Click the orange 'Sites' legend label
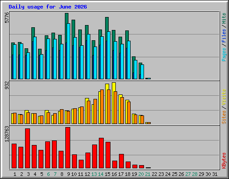 pos(224,117)
